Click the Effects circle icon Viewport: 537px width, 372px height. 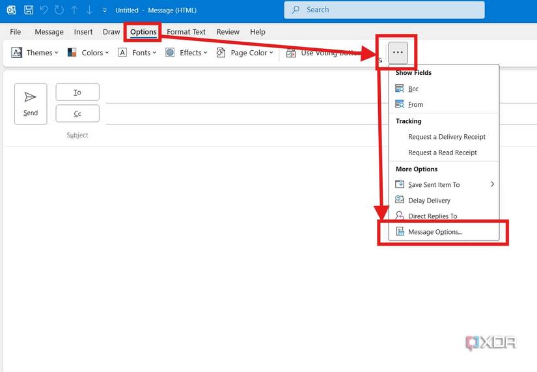(170, 52)
